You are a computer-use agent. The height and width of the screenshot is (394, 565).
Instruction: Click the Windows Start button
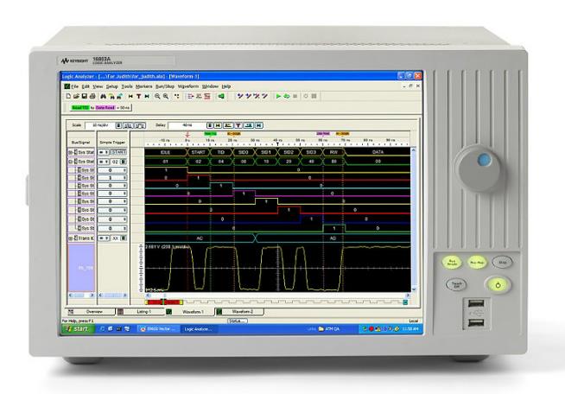pos(79,329)
